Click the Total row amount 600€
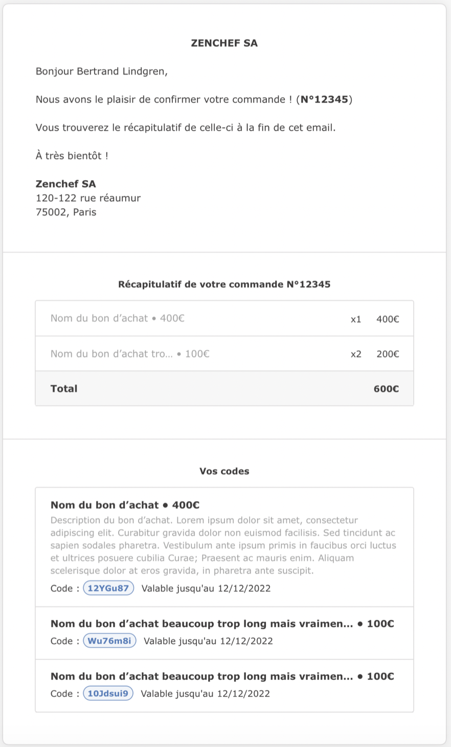This screenshot has width=451, height=747. [x=386, y=389]
